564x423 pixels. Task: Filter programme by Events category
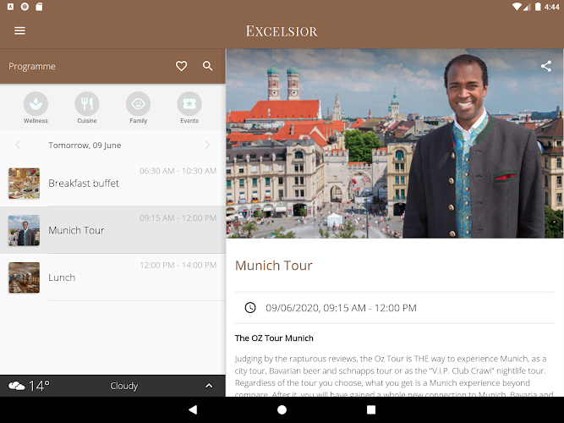point(189,107)
